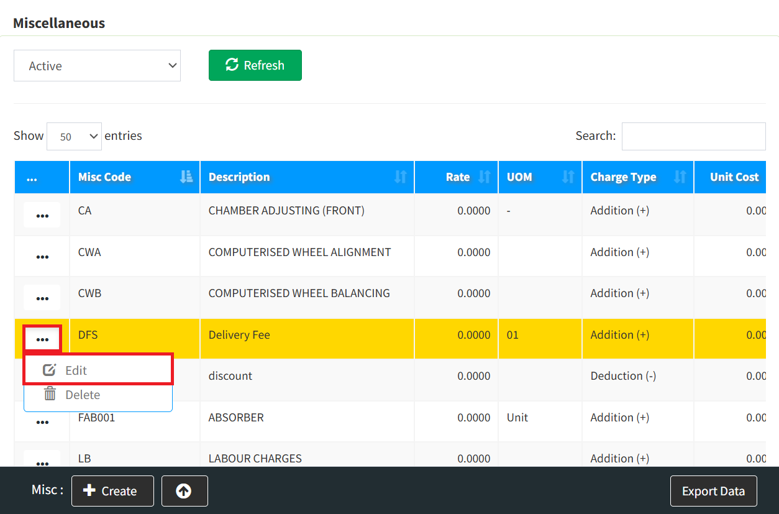Open the action menu for CWA row
The height and width of the screenshot is (514, 779).
coord(42,256)
